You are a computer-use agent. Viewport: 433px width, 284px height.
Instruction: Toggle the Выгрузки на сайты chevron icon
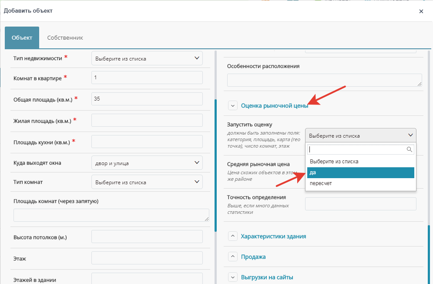233,277
